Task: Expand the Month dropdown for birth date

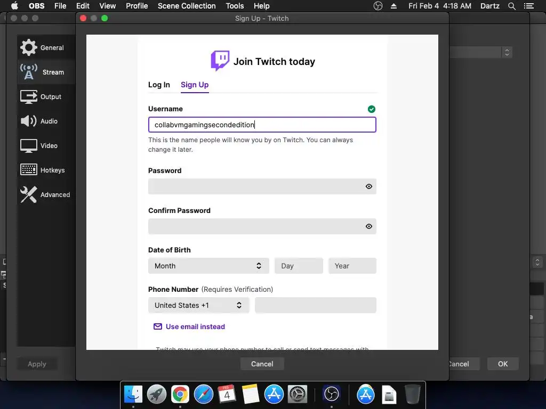Action: tap(208, 266)
